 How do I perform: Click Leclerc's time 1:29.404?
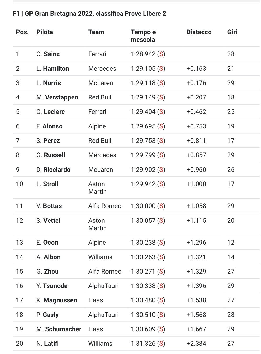click(143, 112)
